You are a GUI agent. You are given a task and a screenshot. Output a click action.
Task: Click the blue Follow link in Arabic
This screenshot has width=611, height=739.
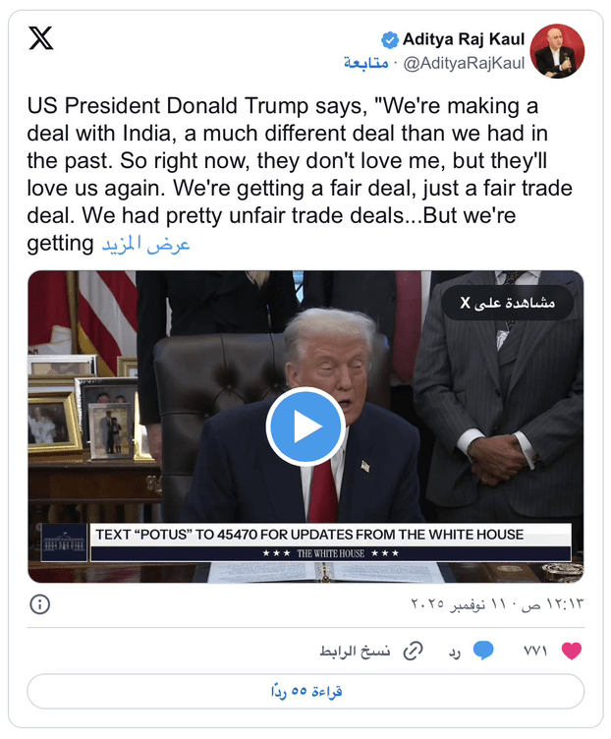366,63
